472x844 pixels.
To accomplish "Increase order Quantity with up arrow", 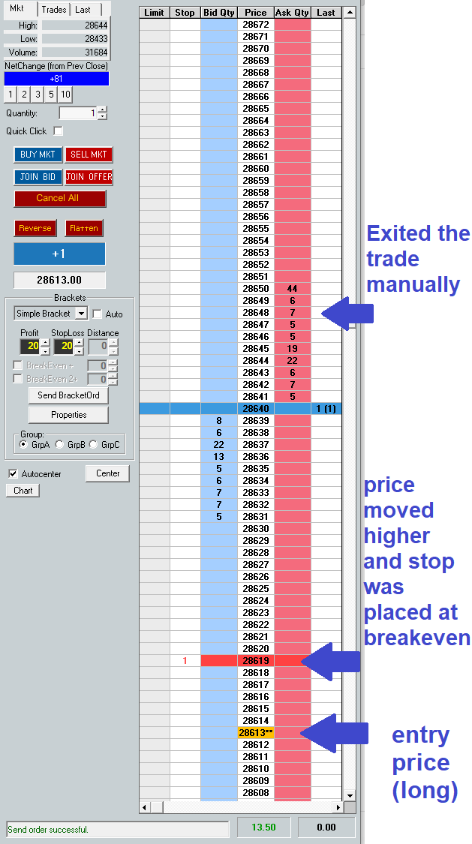I will [102, 110].
